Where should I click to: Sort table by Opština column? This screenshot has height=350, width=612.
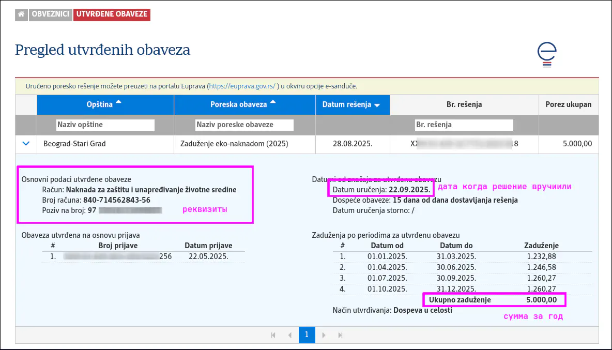tap(105, 104)
